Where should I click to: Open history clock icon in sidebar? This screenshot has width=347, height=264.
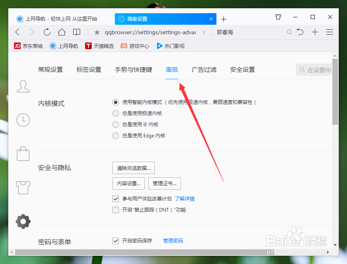point(23,120)
